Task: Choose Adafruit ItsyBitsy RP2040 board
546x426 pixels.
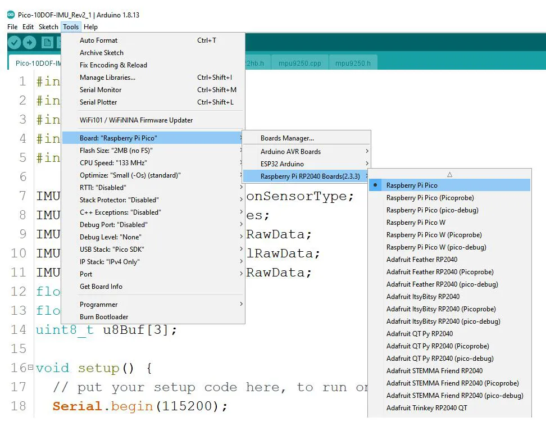Action: coord(449,296)
